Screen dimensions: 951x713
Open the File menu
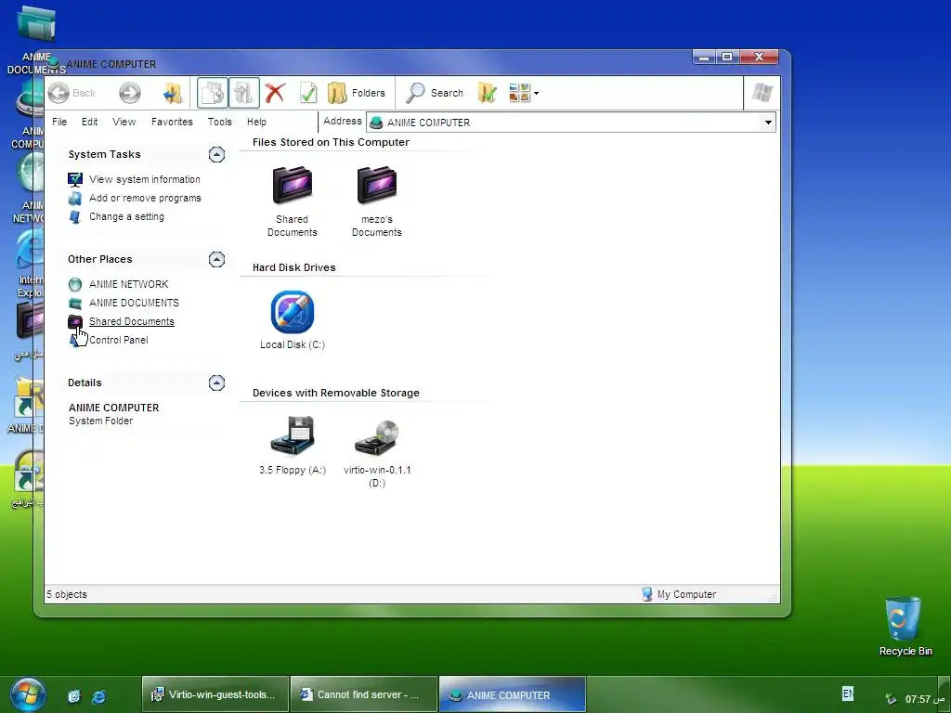coord(59,122)
